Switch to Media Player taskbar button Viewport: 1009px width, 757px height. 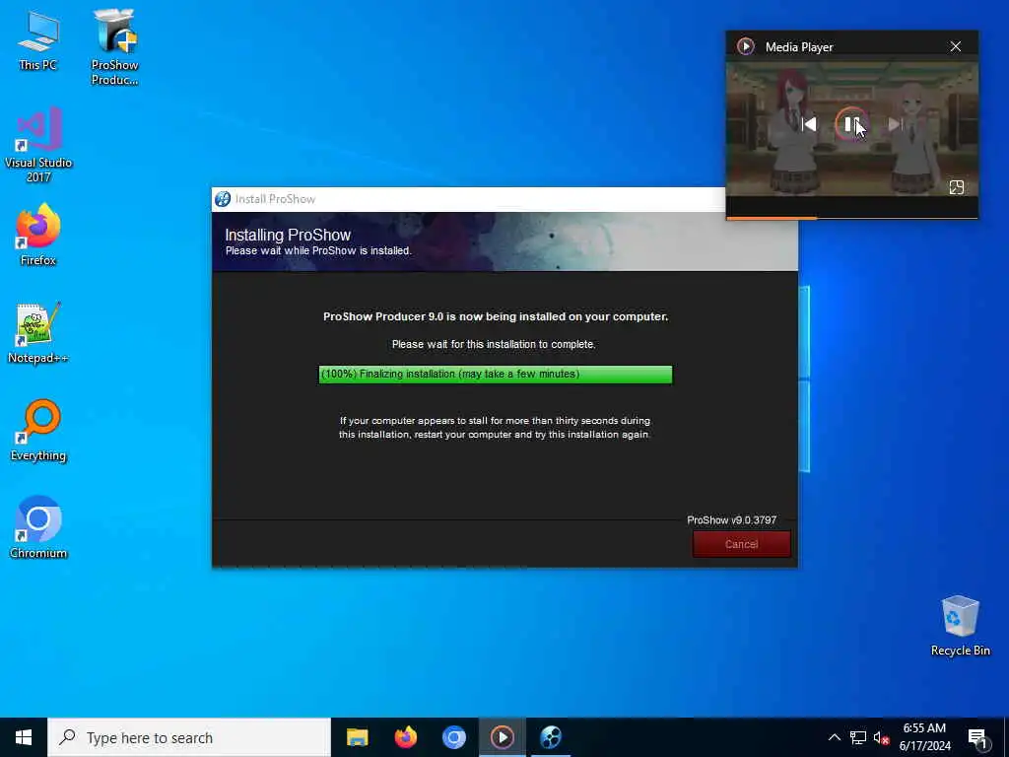[x=502, y=737]
